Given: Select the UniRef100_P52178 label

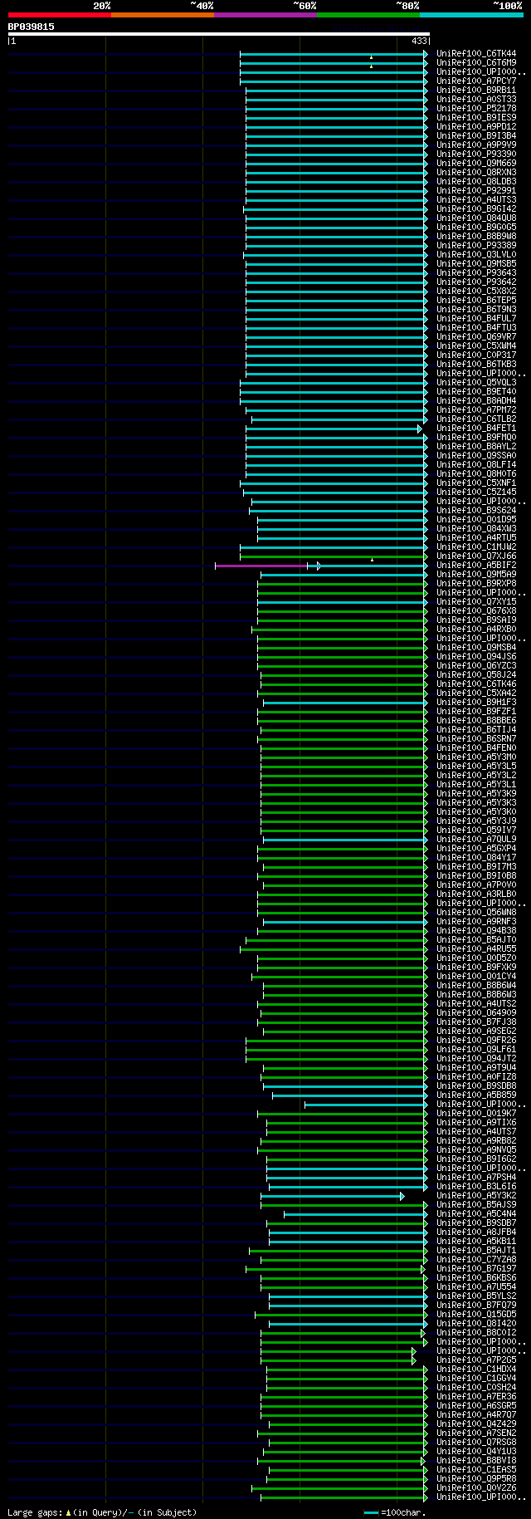Looking at the screenshot, I should tap(476, 108).
